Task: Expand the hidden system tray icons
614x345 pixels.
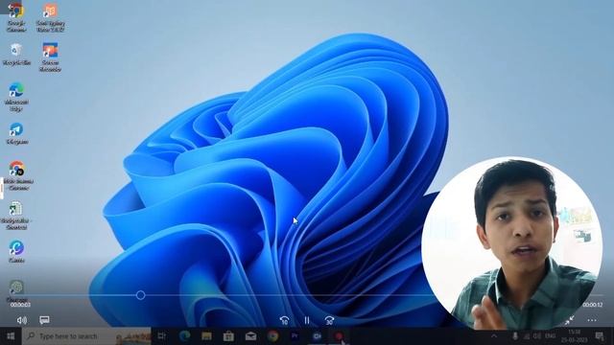Action: point(494,336)
